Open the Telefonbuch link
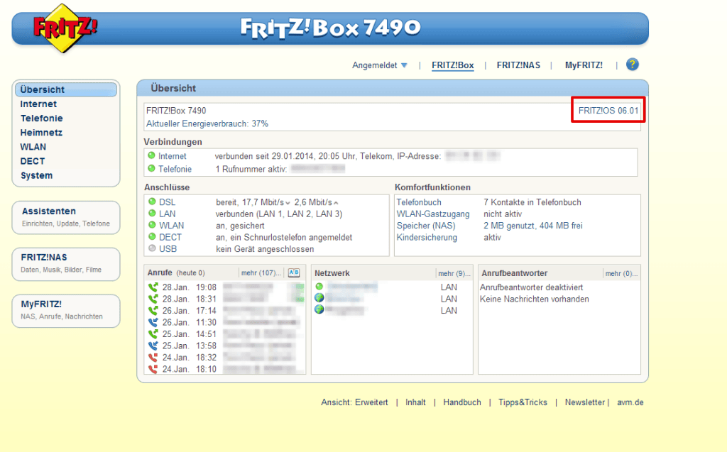 click(419, 202)
